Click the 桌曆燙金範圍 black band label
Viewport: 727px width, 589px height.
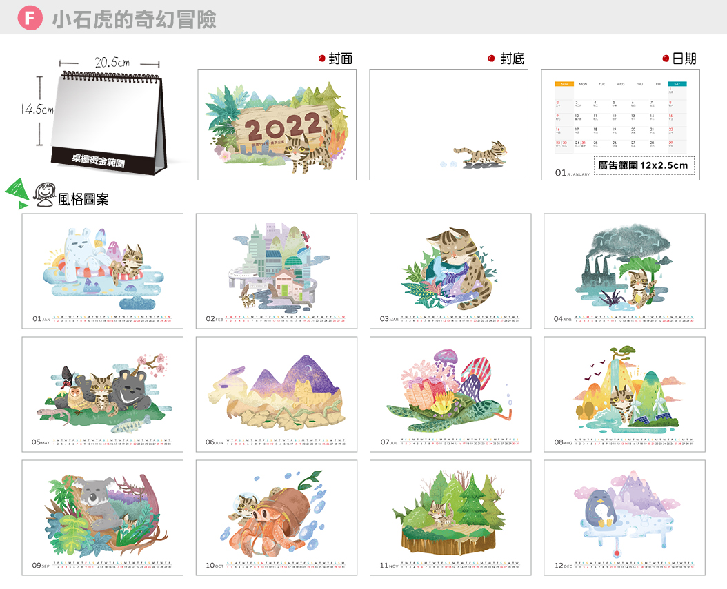point(101,162)
